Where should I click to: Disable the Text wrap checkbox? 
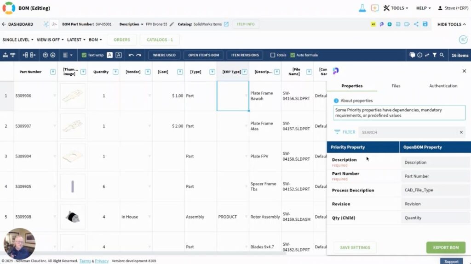coord(84,55)
